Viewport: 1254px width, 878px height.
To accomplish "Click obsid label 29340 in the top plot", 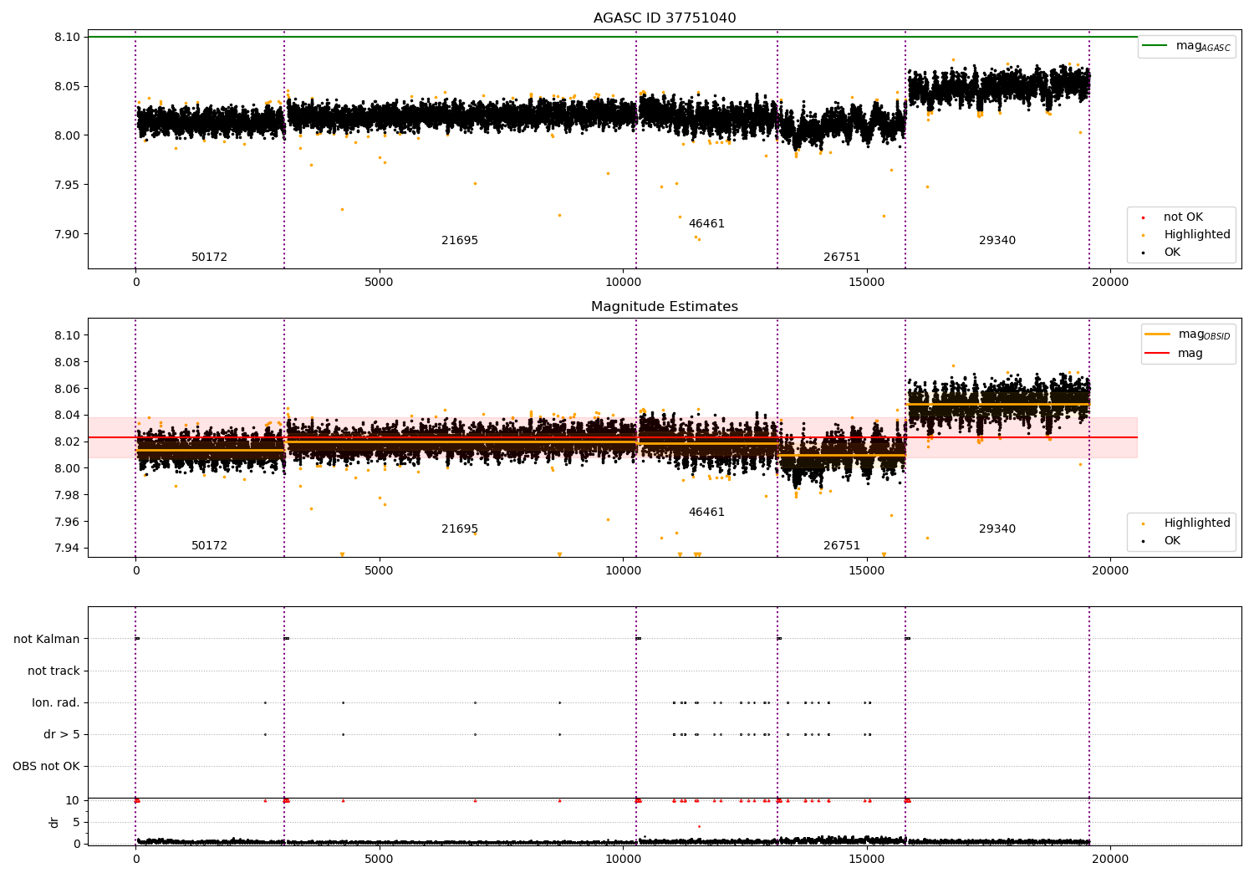I will point(997,241).
